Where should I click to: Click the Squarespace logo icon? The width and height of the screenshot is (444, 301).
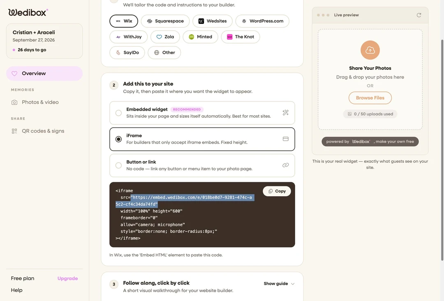tap(150, 21)
